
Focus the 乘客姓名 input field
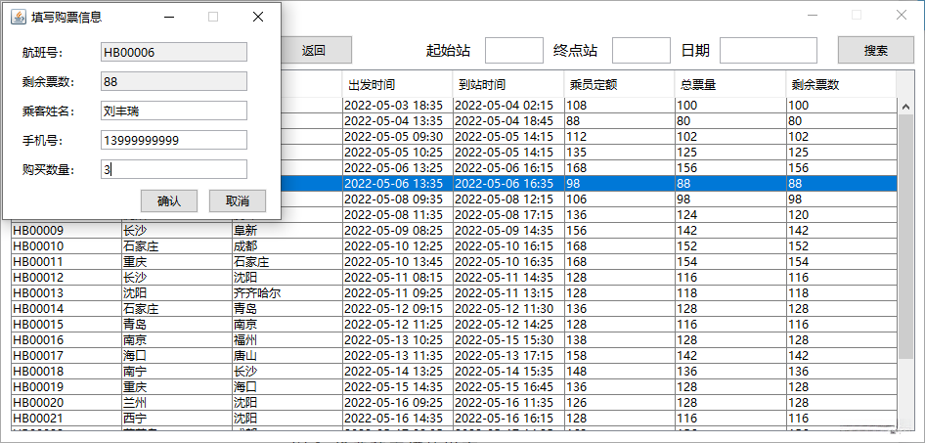(x=174, y=111)
